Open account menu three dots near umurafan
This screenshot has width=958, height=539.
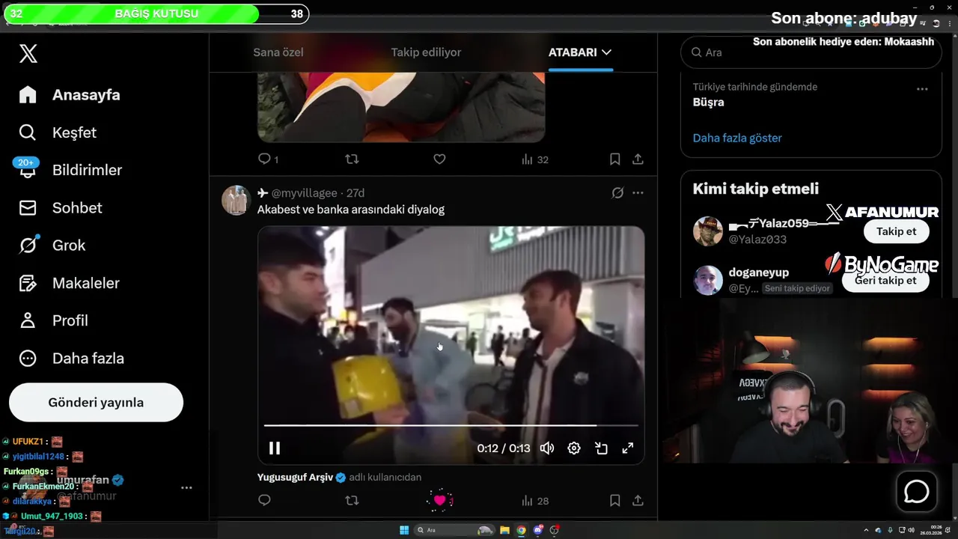[186, 487]
